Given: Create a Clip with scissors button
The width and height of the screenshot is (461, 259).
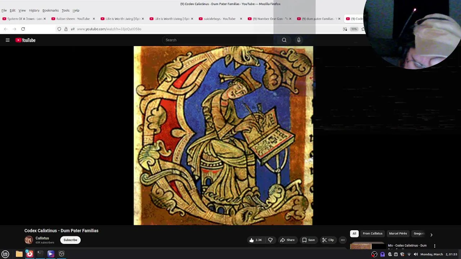Looking at the screenshot, I should point(328,240).
